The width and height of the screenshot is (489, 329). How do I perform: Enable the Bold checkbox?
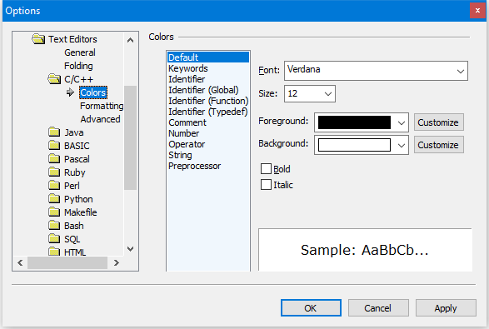click(266, 169)
